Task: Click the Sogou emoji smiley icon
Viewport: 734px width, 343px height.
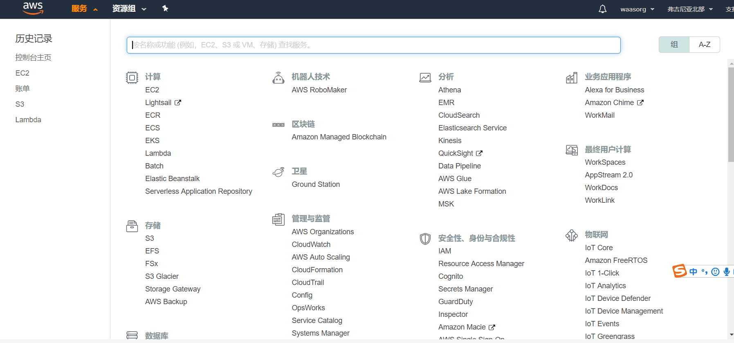Action: click(x=715, y=272)
